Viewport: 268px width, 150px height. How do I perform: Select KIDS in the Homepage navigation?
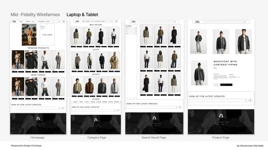33,22
